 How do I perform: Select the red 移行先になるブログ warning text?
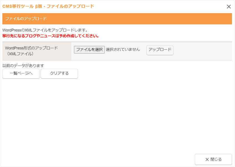[51, 36]
